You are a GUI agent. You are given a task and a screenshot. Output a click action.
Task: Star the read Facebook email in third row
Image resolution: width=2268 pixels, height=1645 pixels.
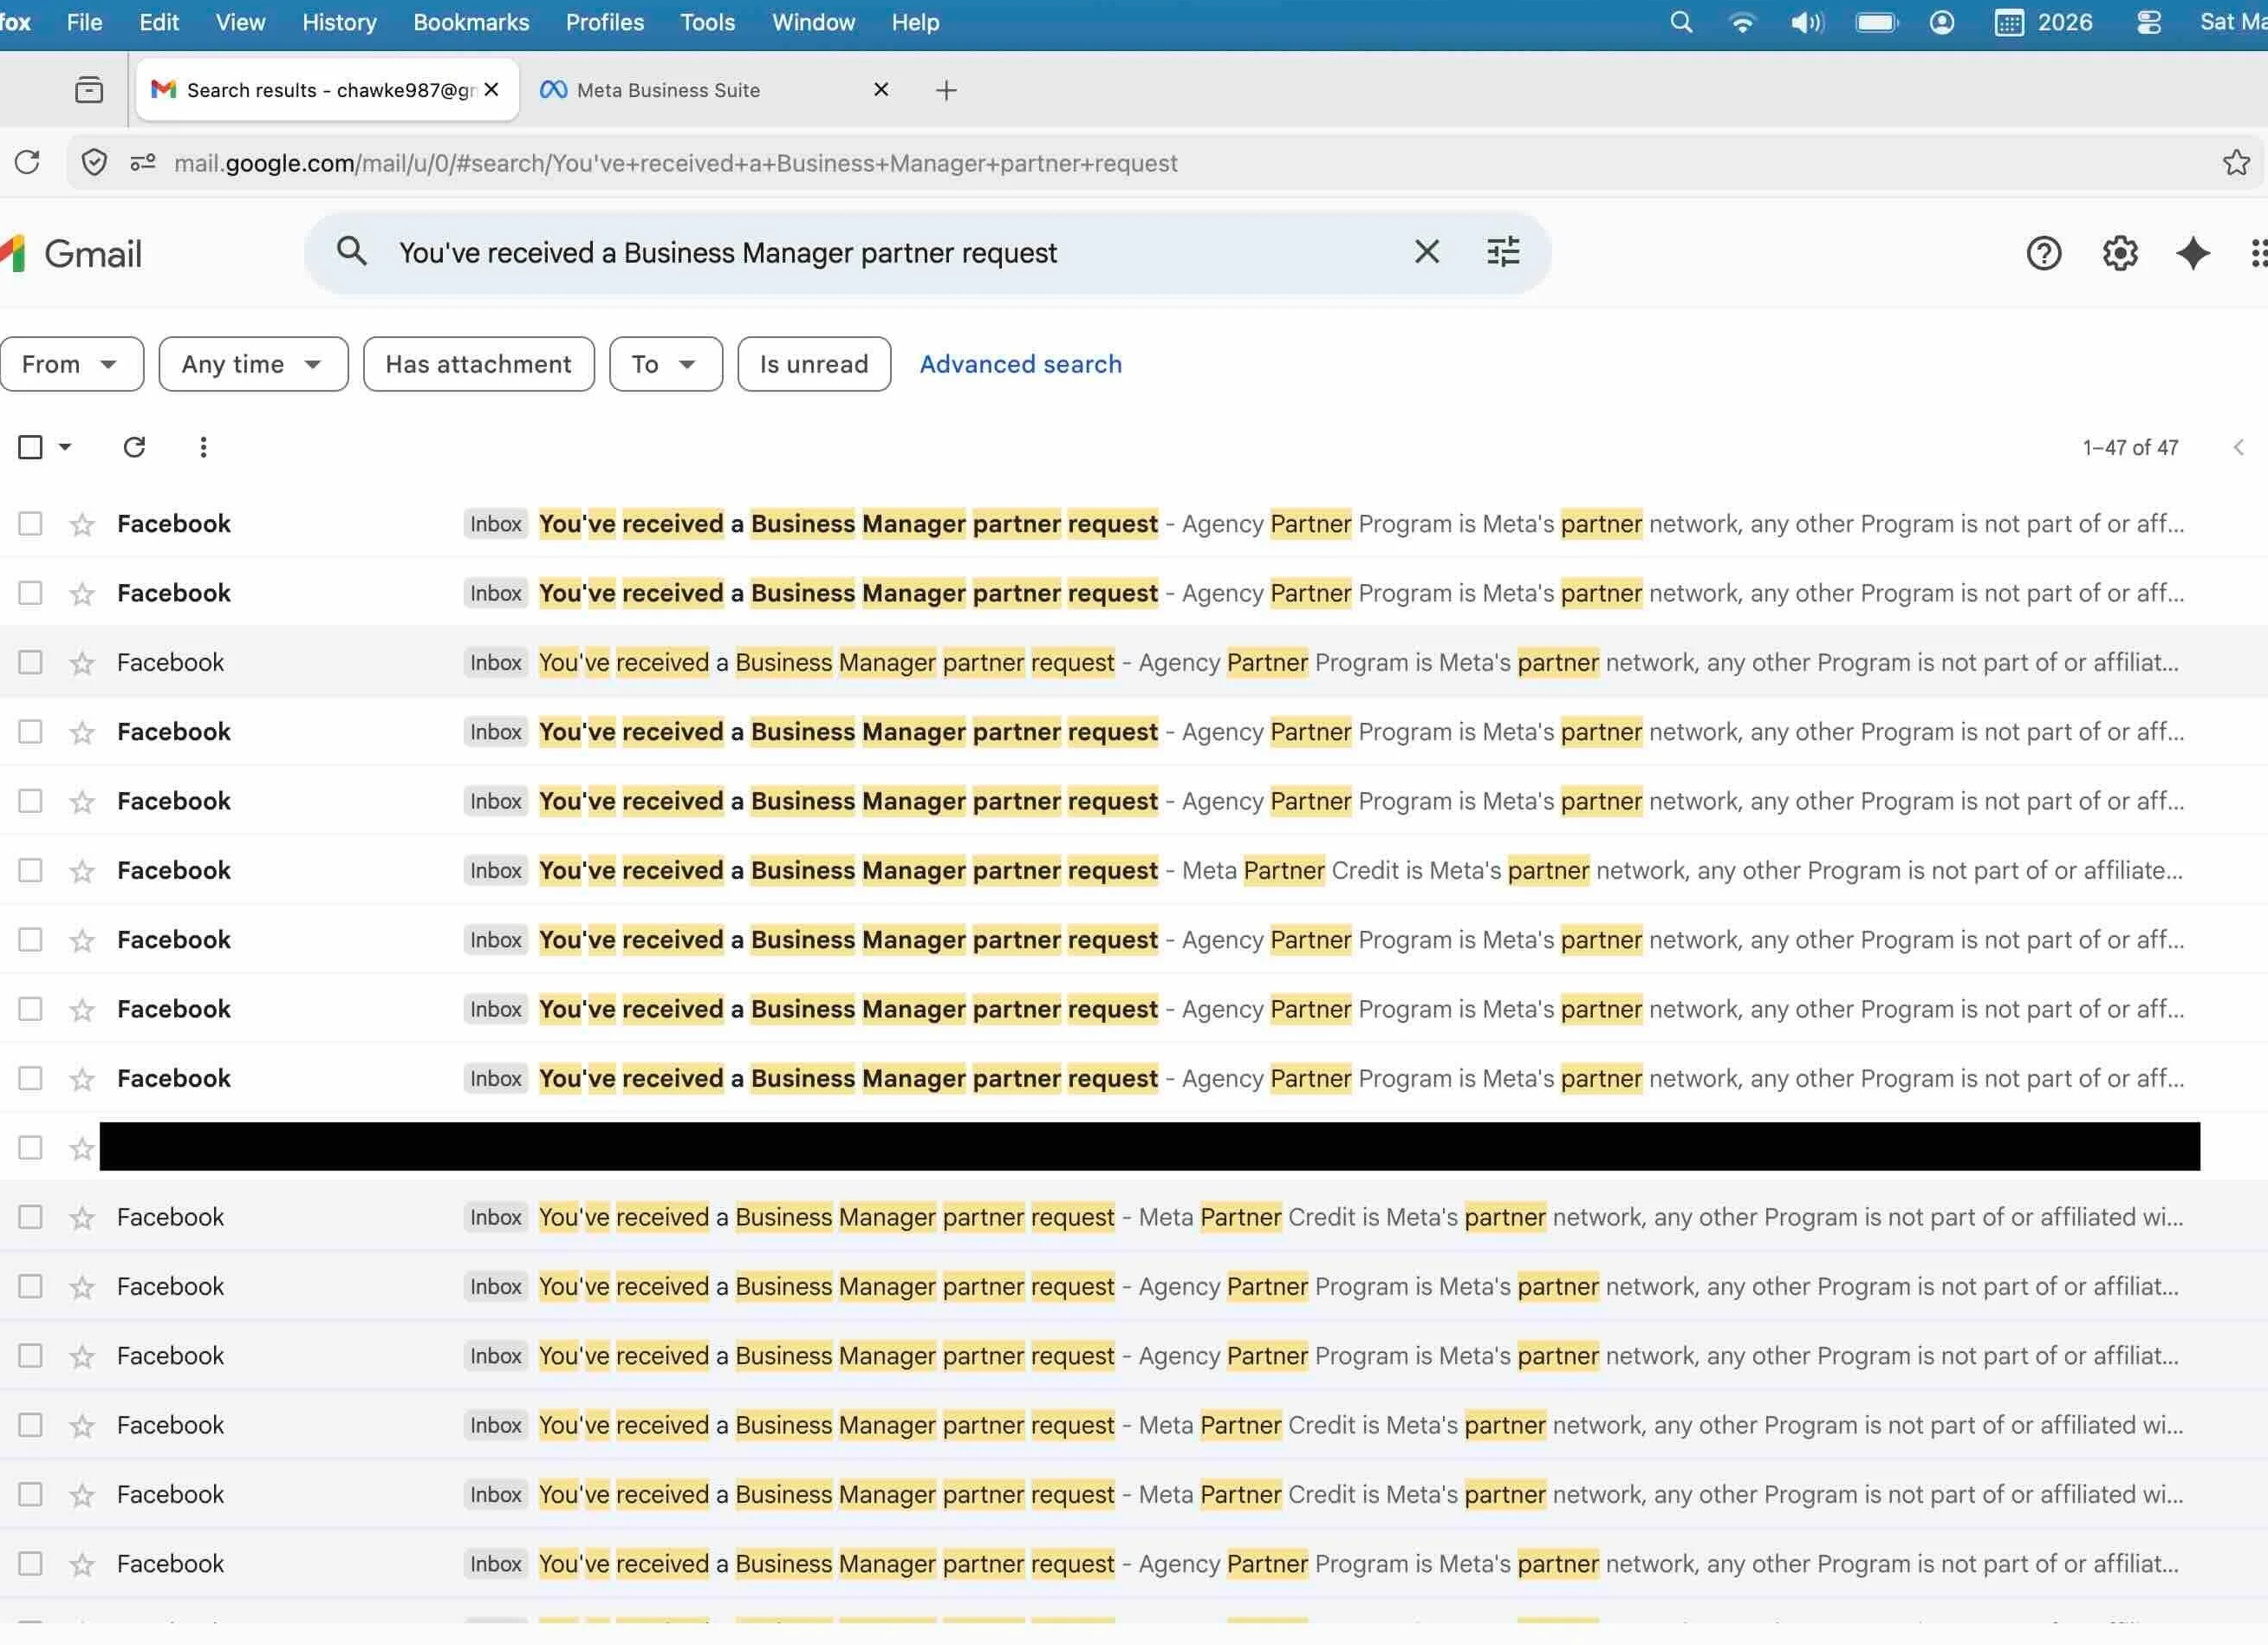click(x=82, y=663)
